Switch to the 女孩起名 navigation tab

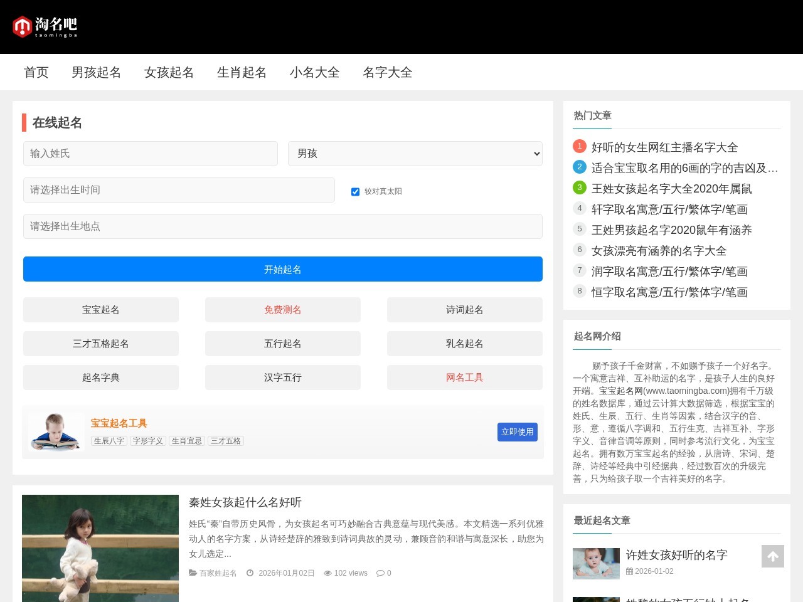169,72
